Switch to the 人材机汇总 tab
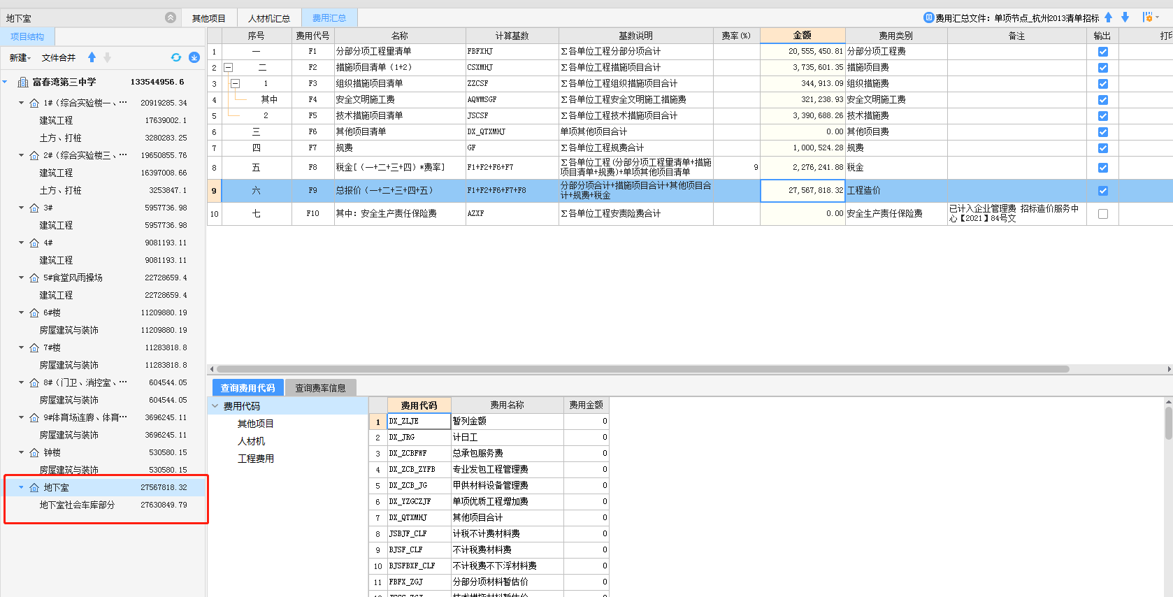This screenshot has width=1173, height=597. click(269, 18)
